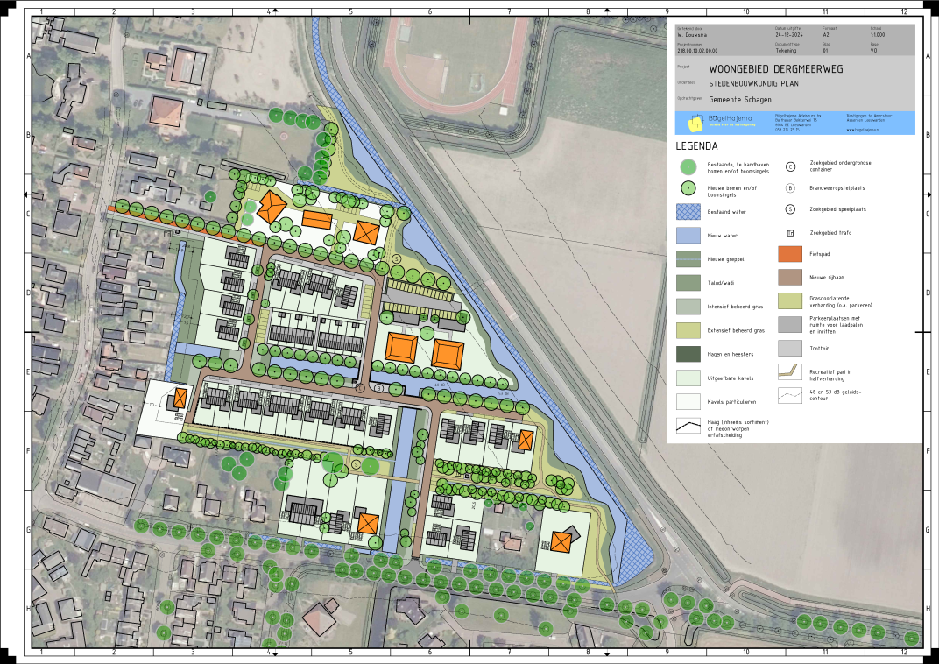Click the orange 'Fietspad' swatch

[x=790, y=254]
